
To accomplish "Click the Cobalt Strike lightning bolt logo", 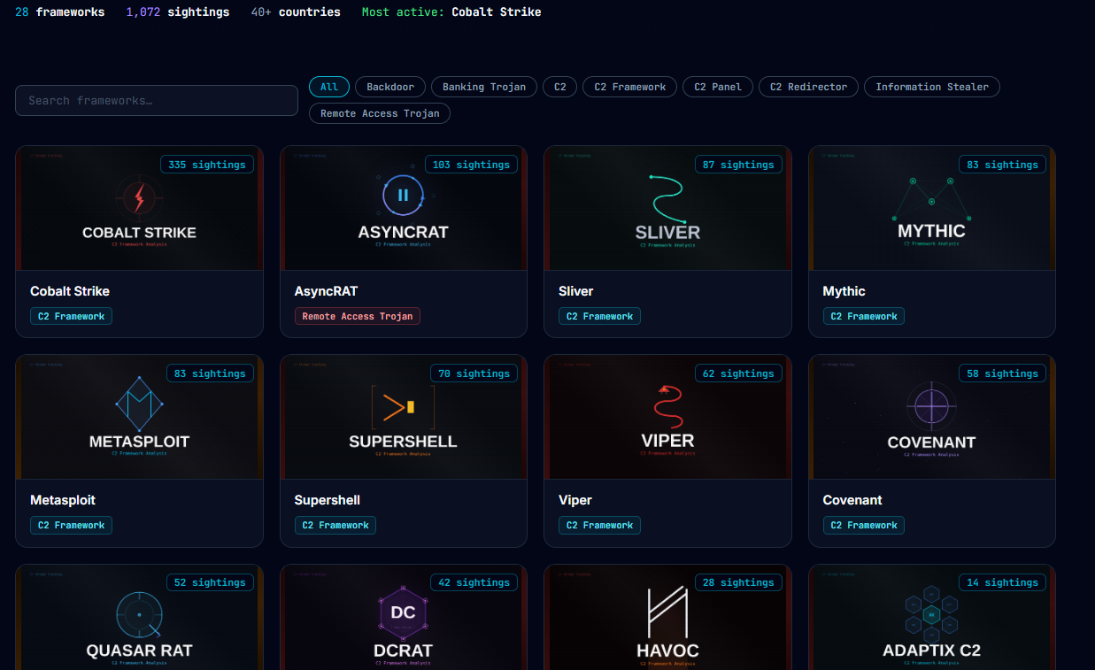I will pos(139,197).
